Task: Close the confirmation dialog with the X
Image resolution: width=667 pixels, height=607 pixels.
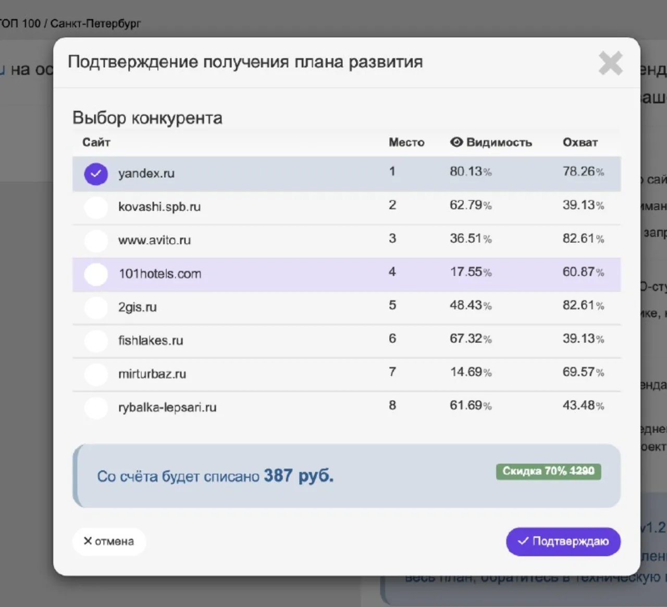Action: (x=611, y=64)
